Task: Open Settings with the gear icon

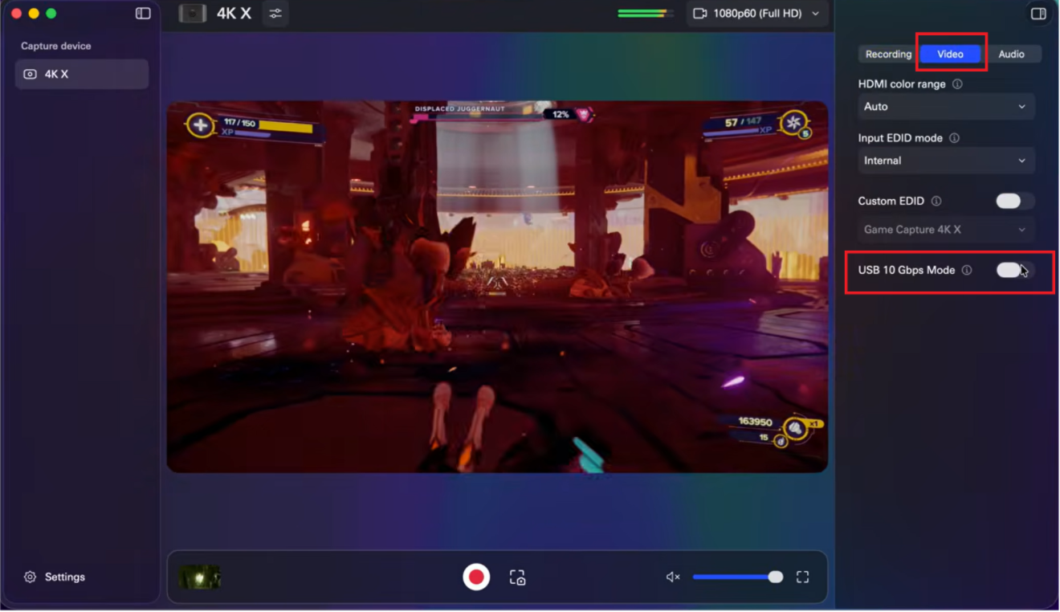Action: click(30, 577)
